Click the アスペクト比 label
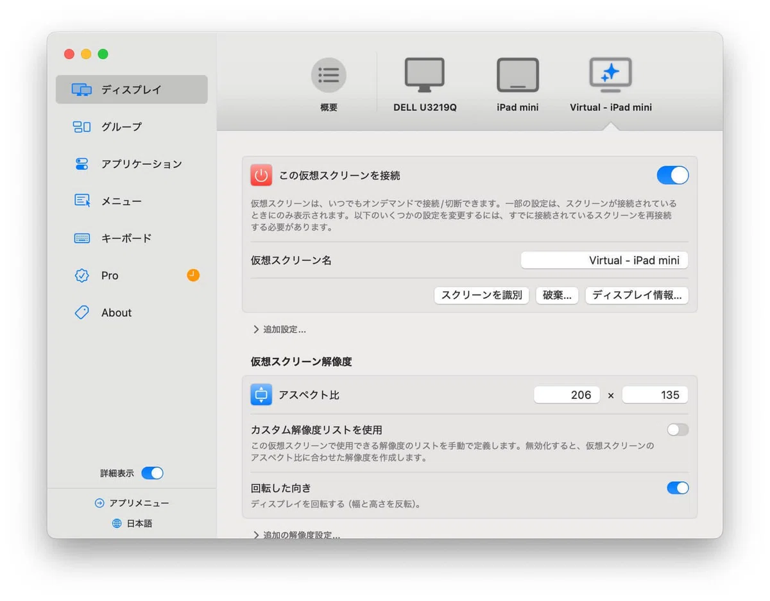Viewport: 770px width, 601px height. pyautogui.click(x=309, y=395)
